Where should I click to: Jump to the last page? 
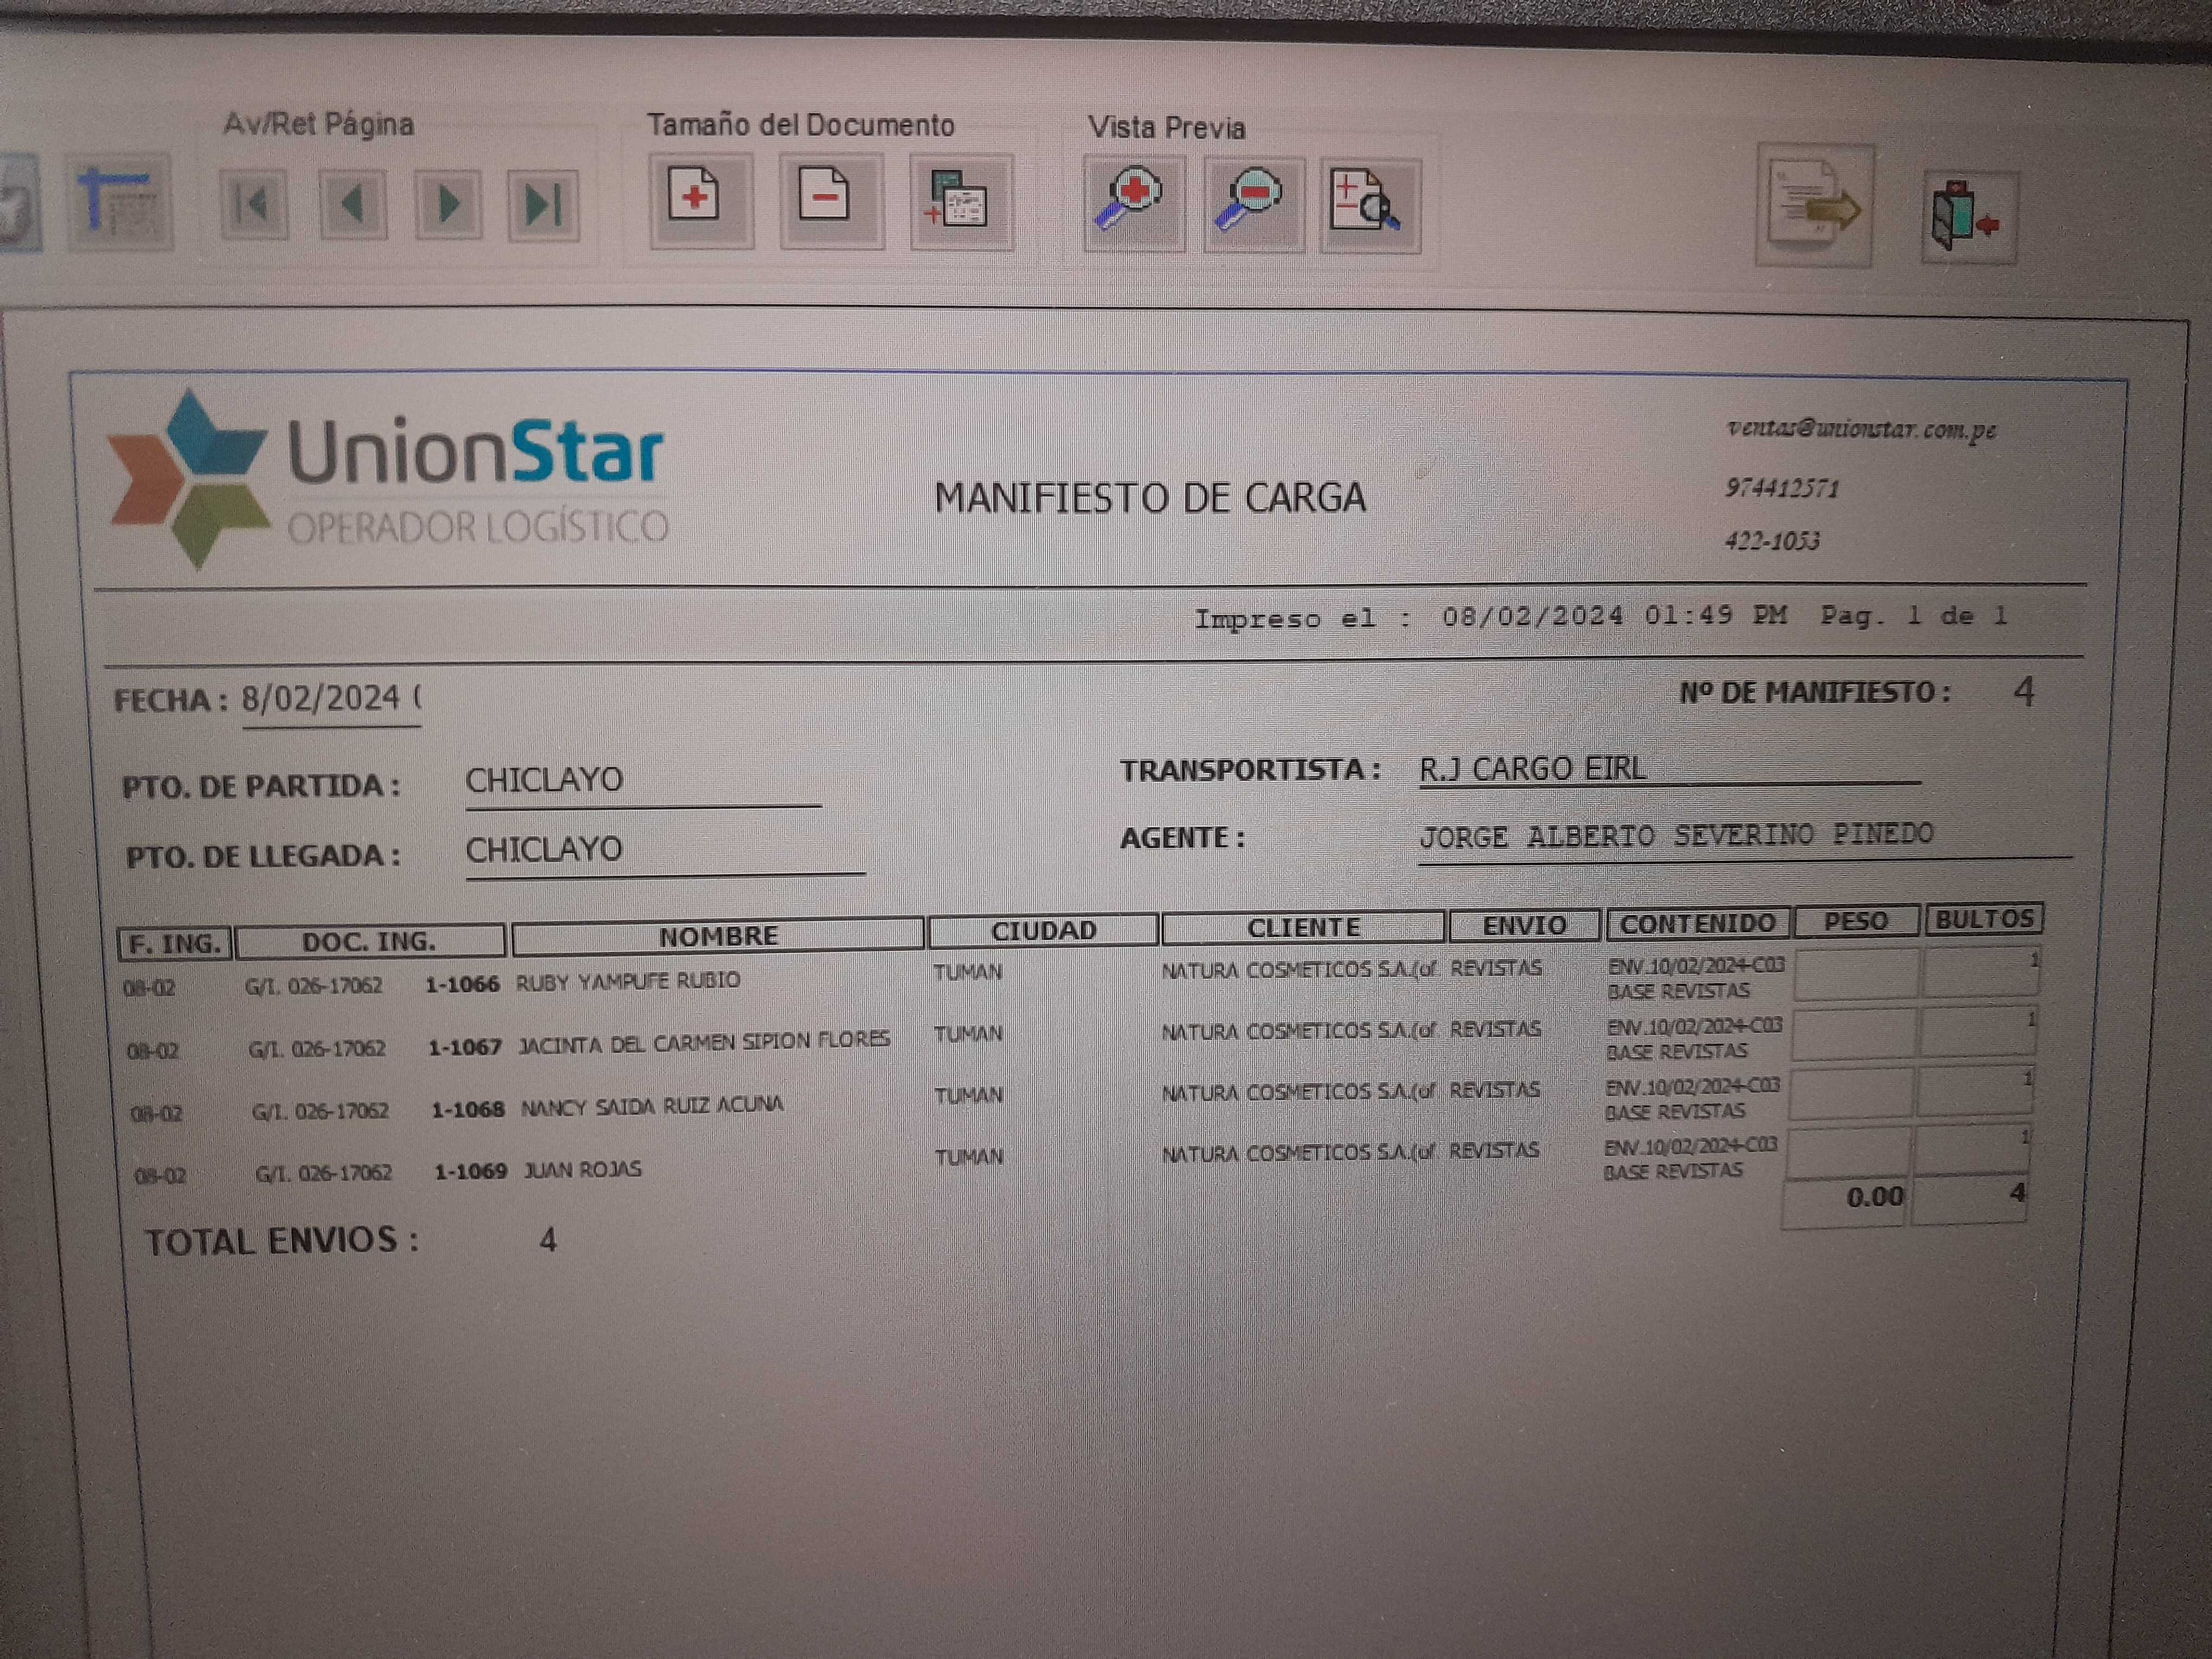tap(543, 206)
